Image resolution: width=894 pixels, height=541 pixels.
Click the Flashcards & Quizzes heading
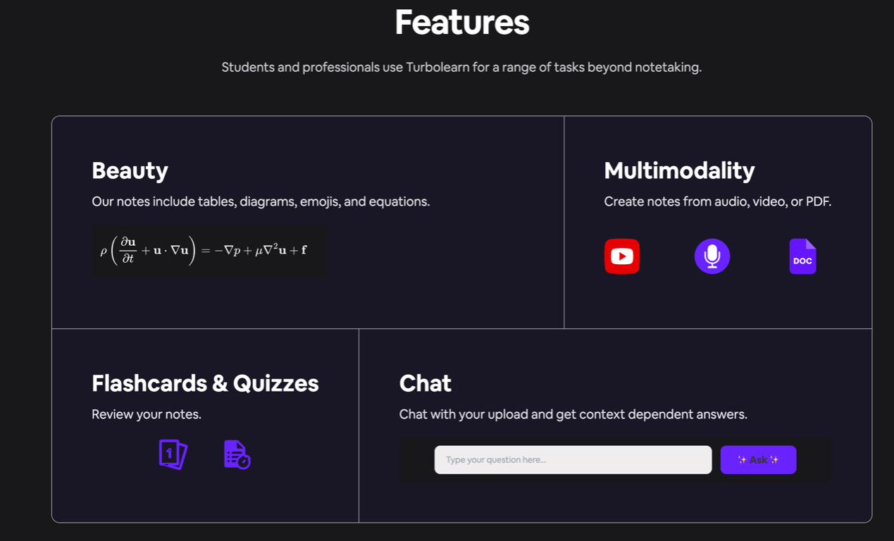point(205,383)
